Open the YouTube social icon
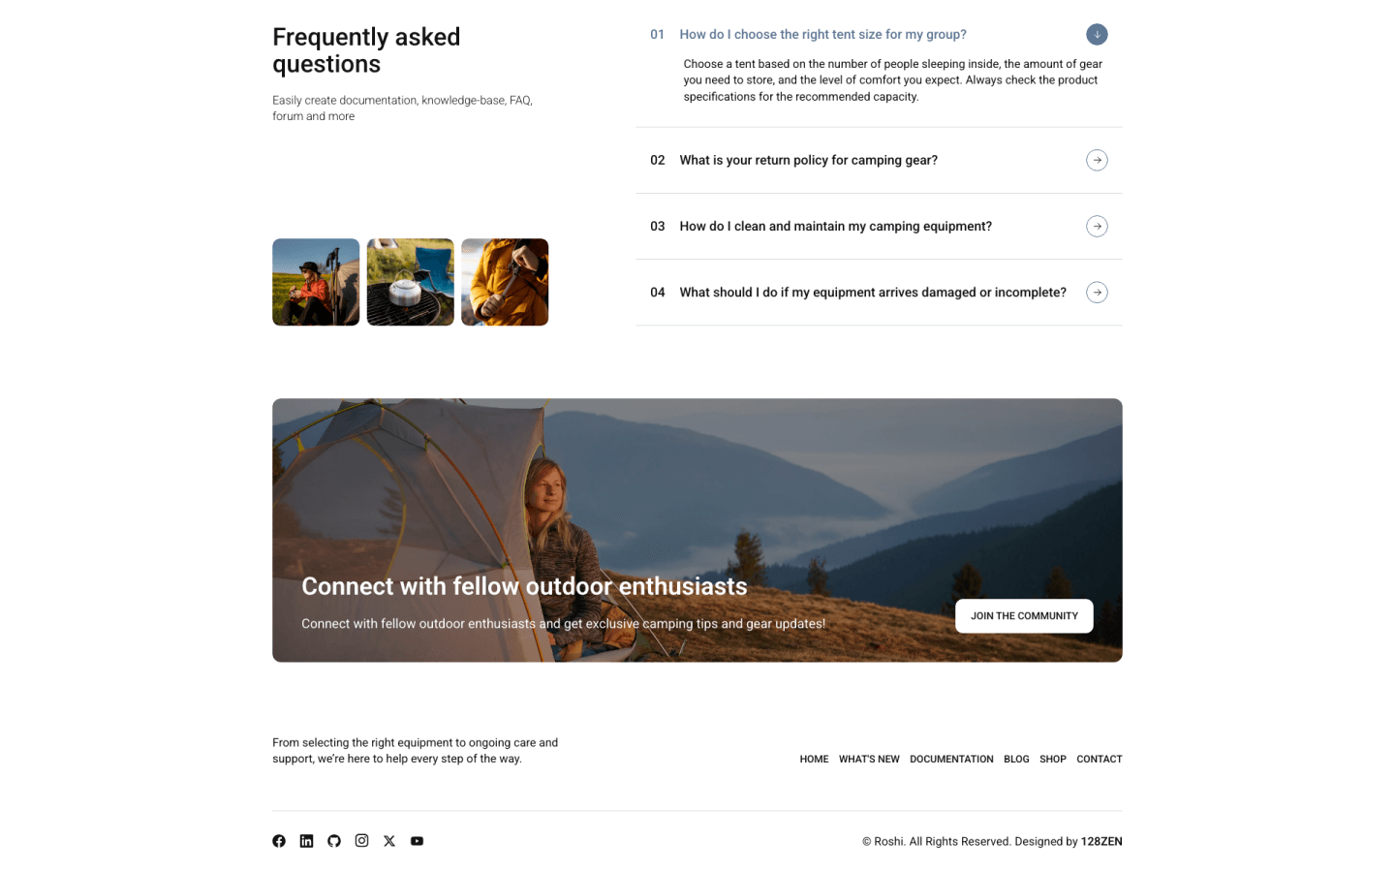The image size is (1395, 872). click(417, 841)
